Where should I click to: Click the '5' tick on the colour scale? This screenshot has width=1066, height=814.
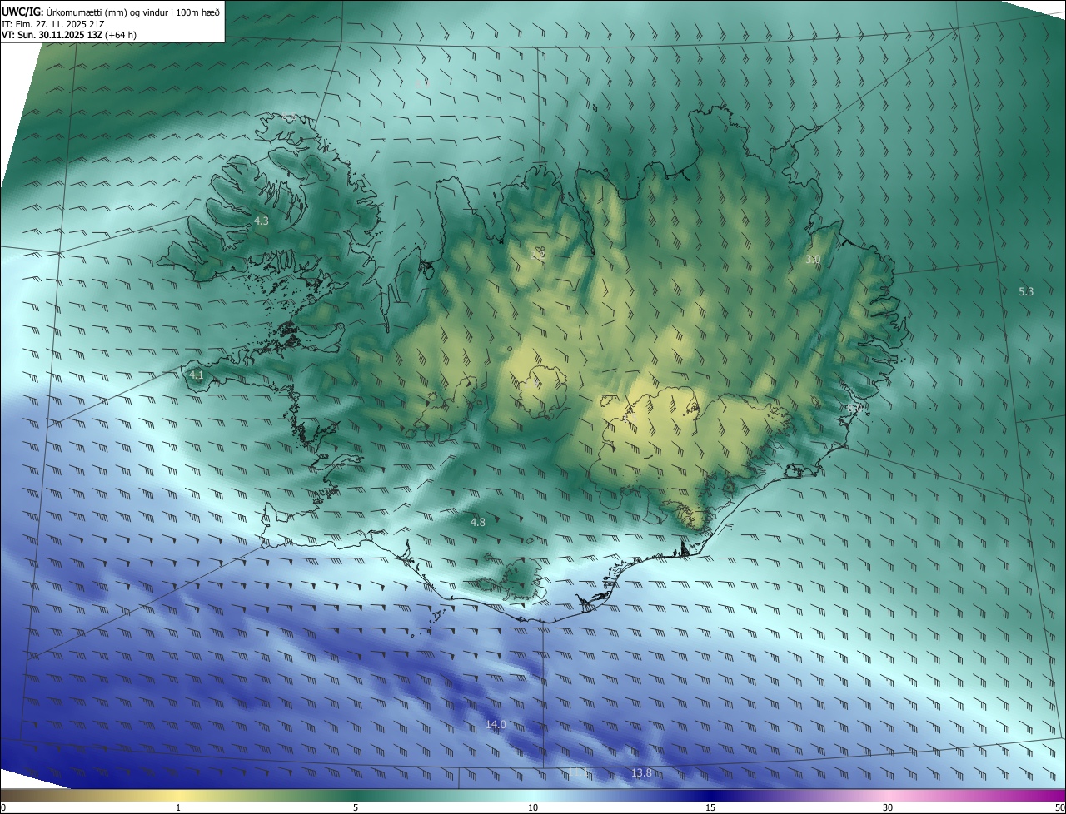tap(356, 807)
